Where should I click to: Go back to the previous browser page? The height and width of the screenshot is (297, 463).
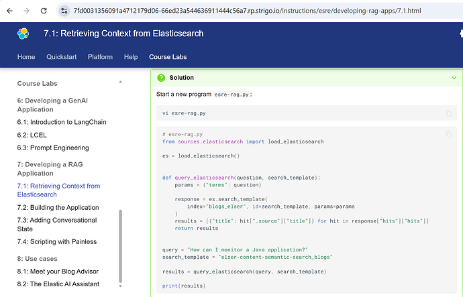coord(9,11)
